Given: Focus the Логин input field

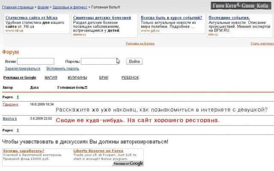Looking at the screenshot, I should point(36,61).
